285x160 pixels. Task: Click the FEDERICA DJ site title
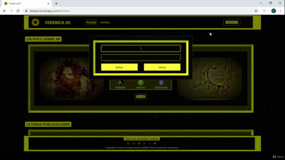pos(58,23)
